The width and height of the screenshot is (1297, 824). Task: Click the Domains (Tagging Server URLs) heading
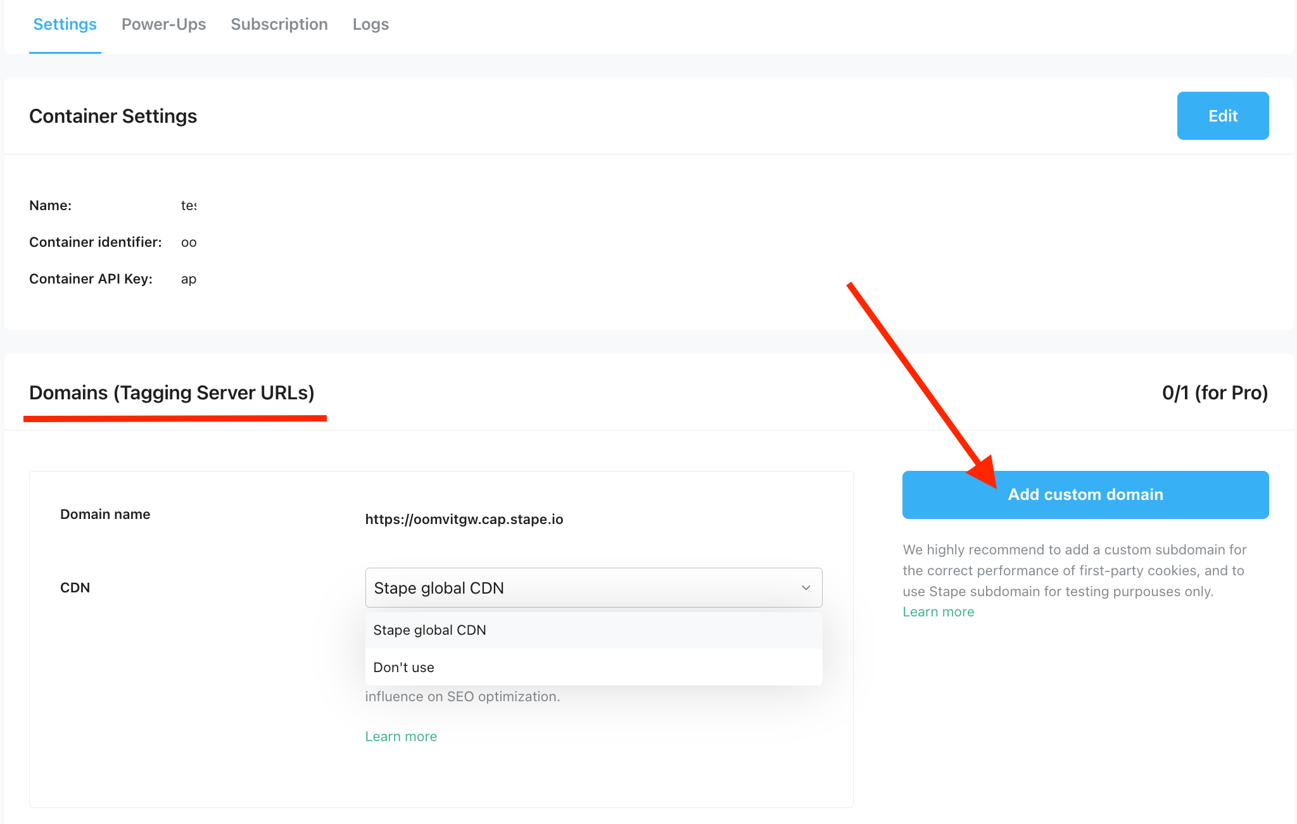[x=172, y=392]
